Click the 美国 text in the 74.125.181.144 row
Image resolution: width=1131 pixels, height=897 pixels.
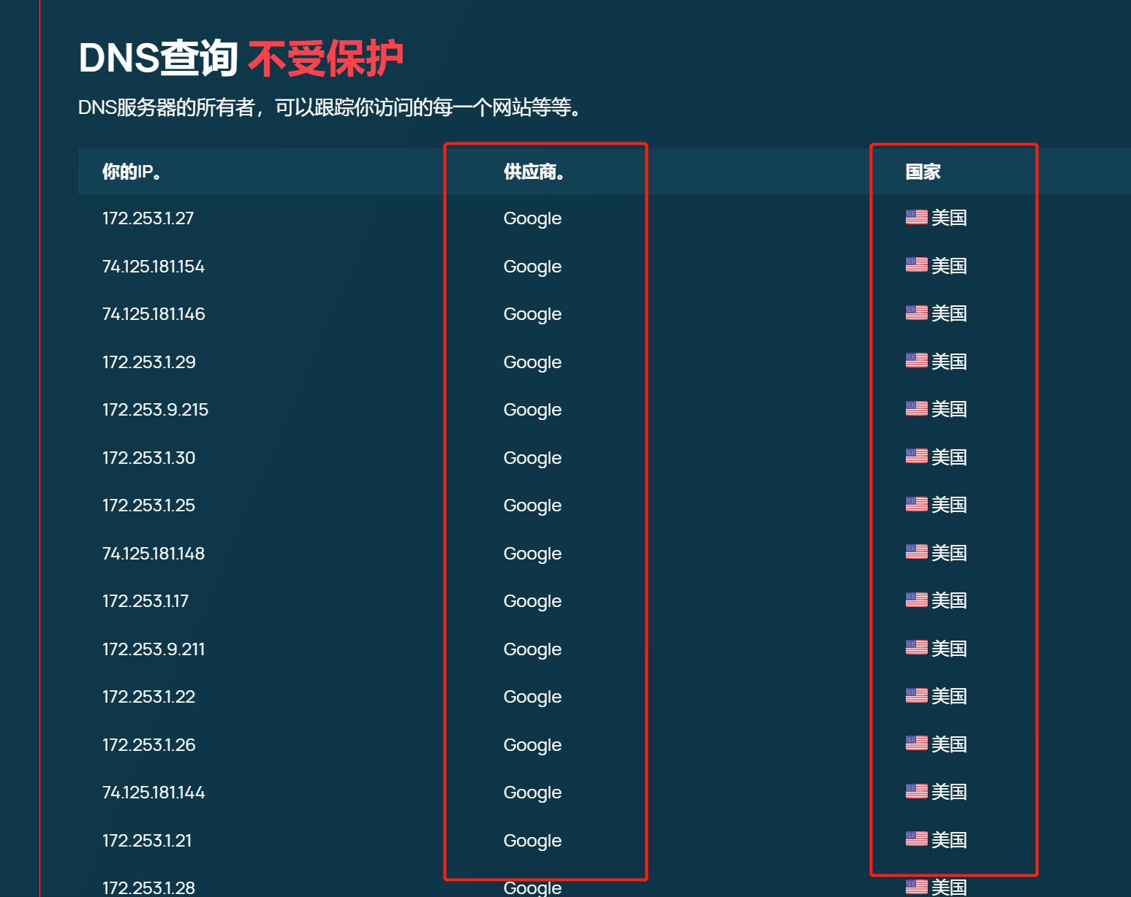949,792
